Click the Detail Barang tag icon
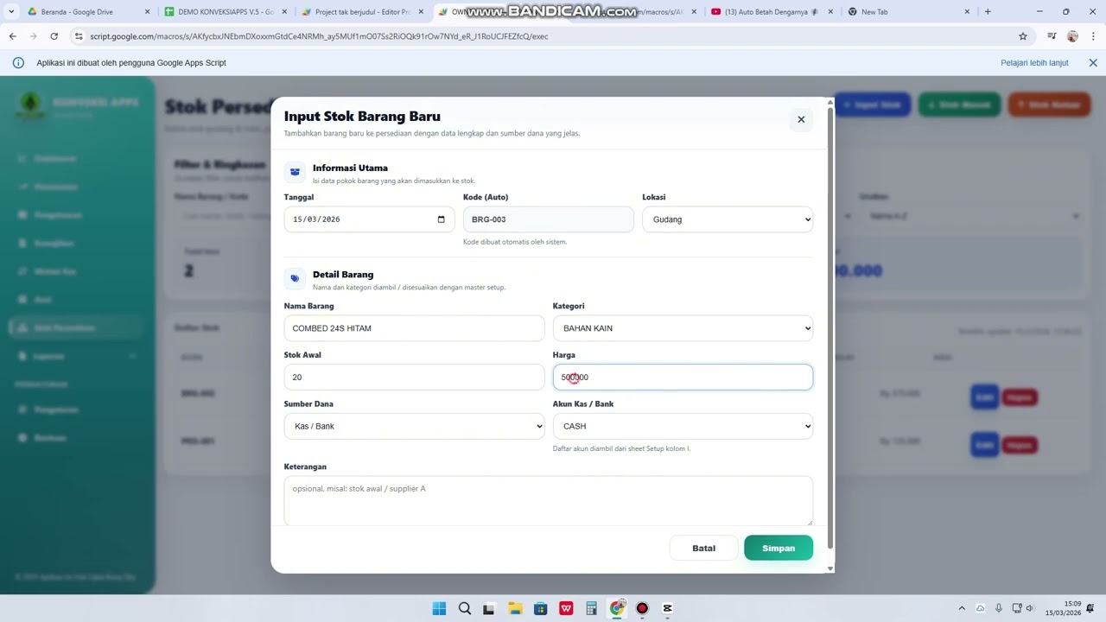Viewport: 1106px width, 622px height. [x=295, y=278]
